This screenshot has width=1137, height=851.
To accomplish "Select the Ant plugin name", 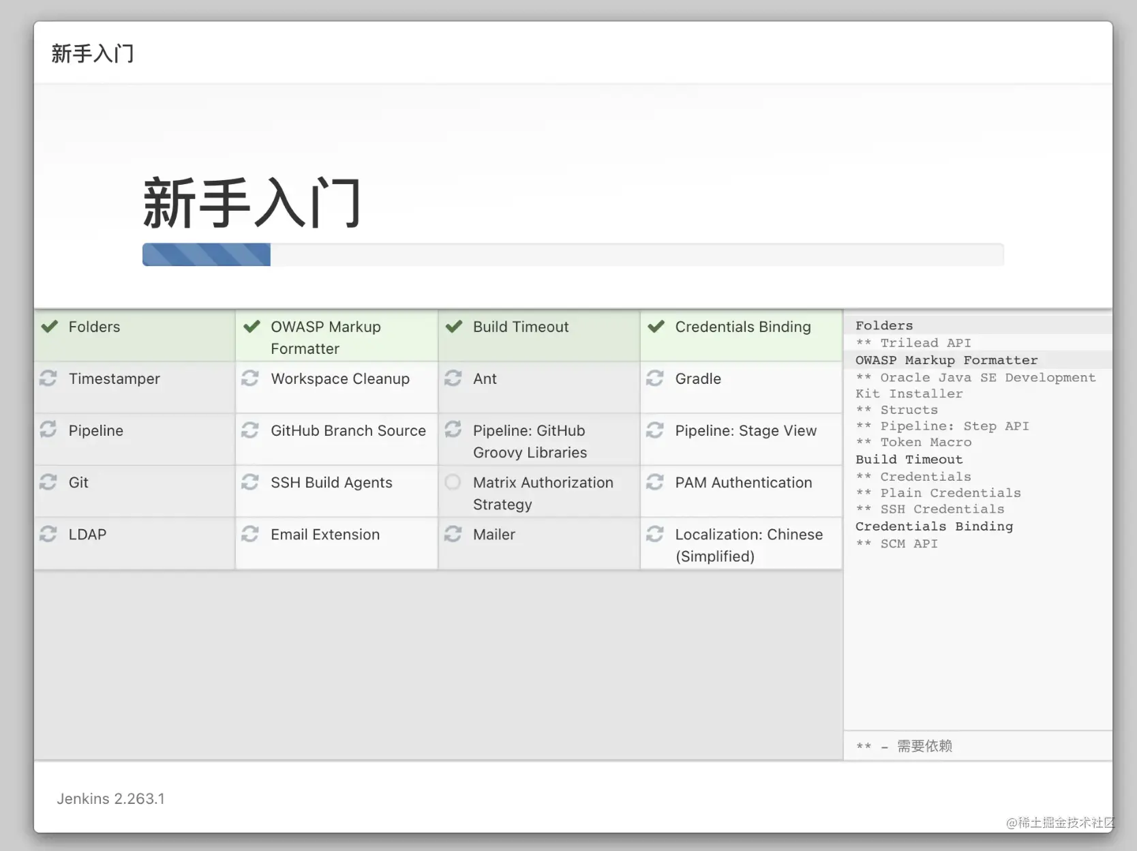I will click(x=485, y=378).
